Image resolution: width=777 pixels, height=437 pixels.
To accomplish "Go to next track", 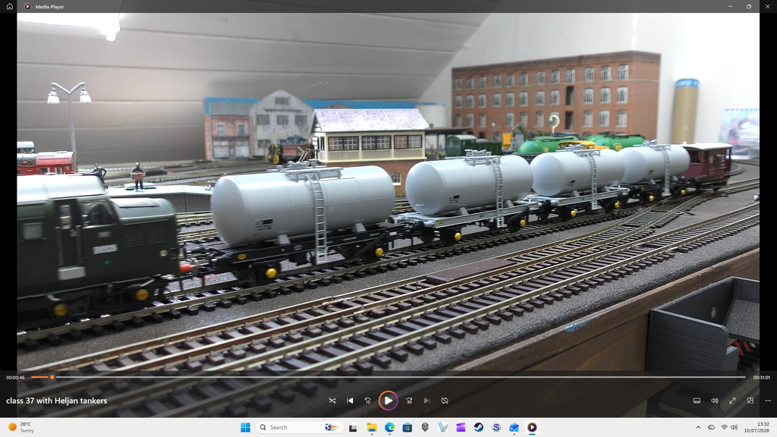I will coord(426,401).
